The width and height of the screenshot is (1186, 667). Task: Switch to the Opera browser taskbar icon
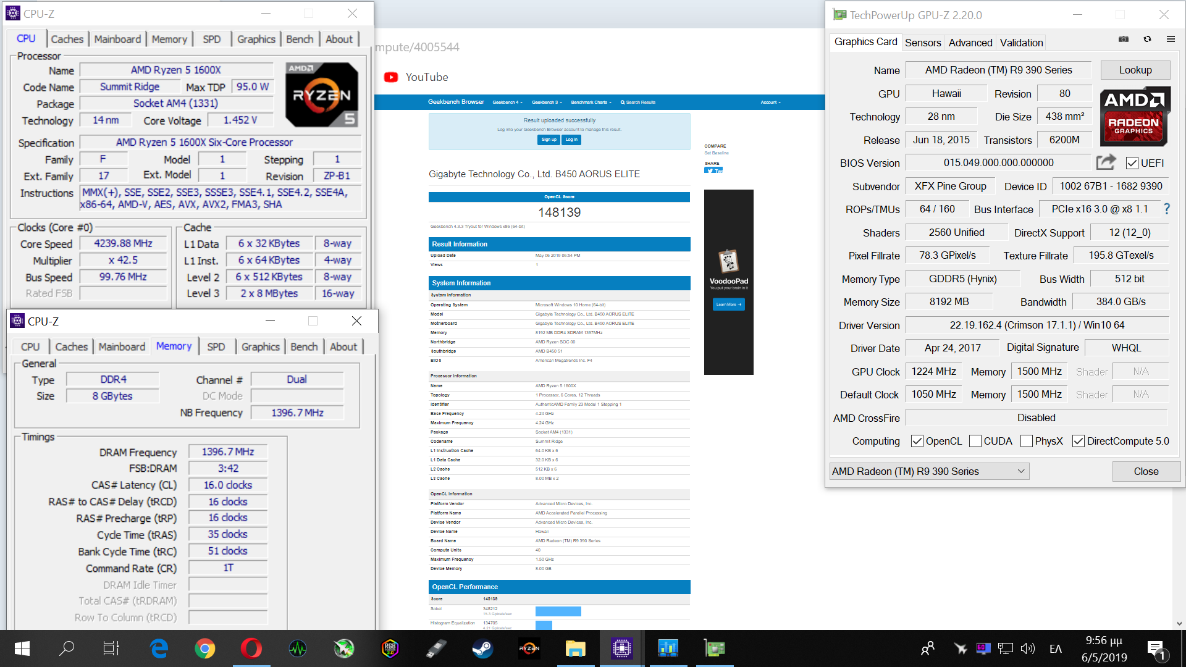(x=251, y=648)
